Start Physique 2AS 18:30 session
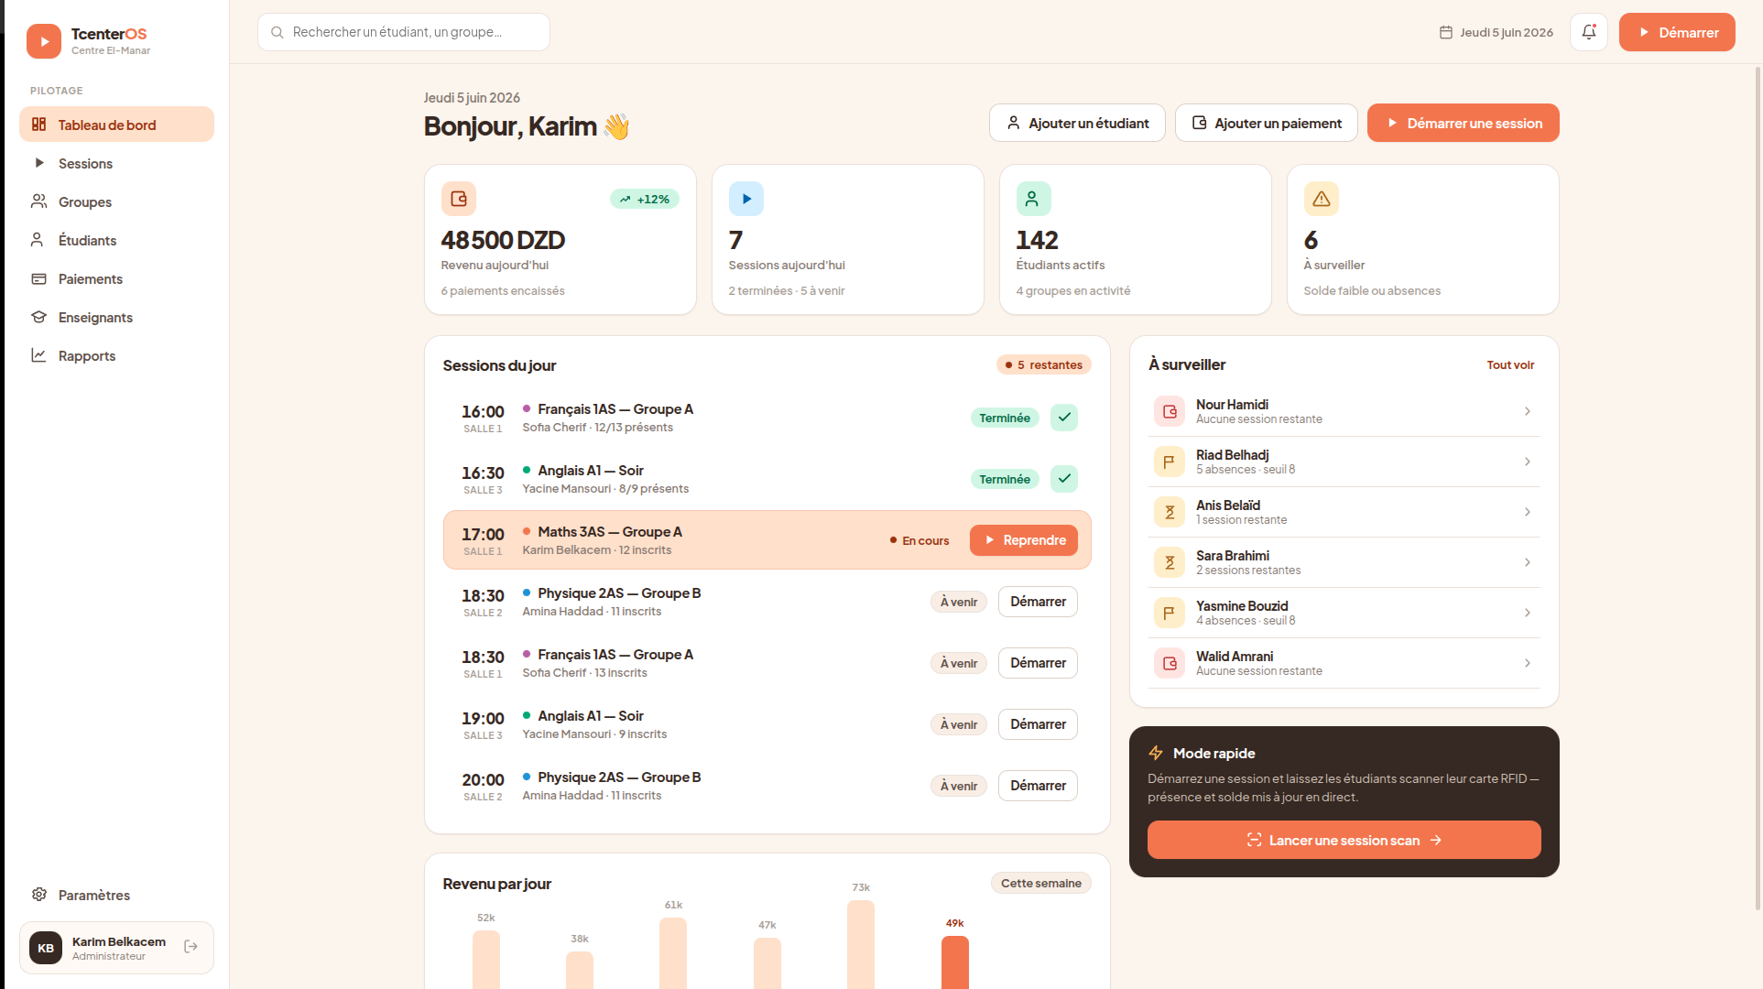The height and width of the screenshot is (989, 1763). (1038, 602)
